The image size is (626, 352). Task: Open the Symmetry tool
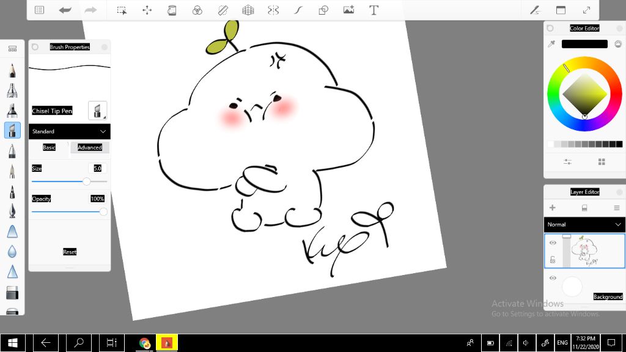pos(273,10)
